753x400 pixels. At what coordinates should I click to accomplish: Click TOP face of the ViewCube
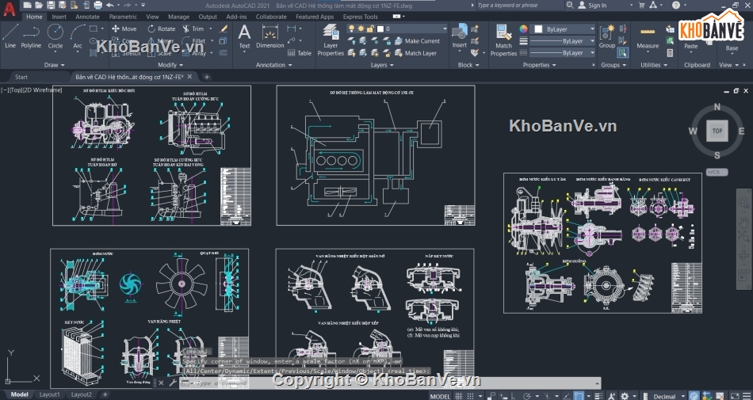(x=717, y=131)
